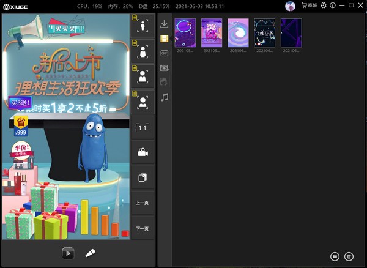Open the 商城 store link
The width and height of the screenshot is (367, 268).
(x=309, y=6)
